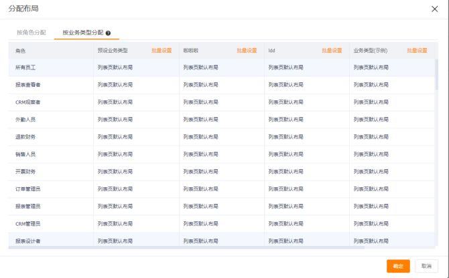Close the 分配布局 dialog with X
449x278 pixels.
click(434, 8)
